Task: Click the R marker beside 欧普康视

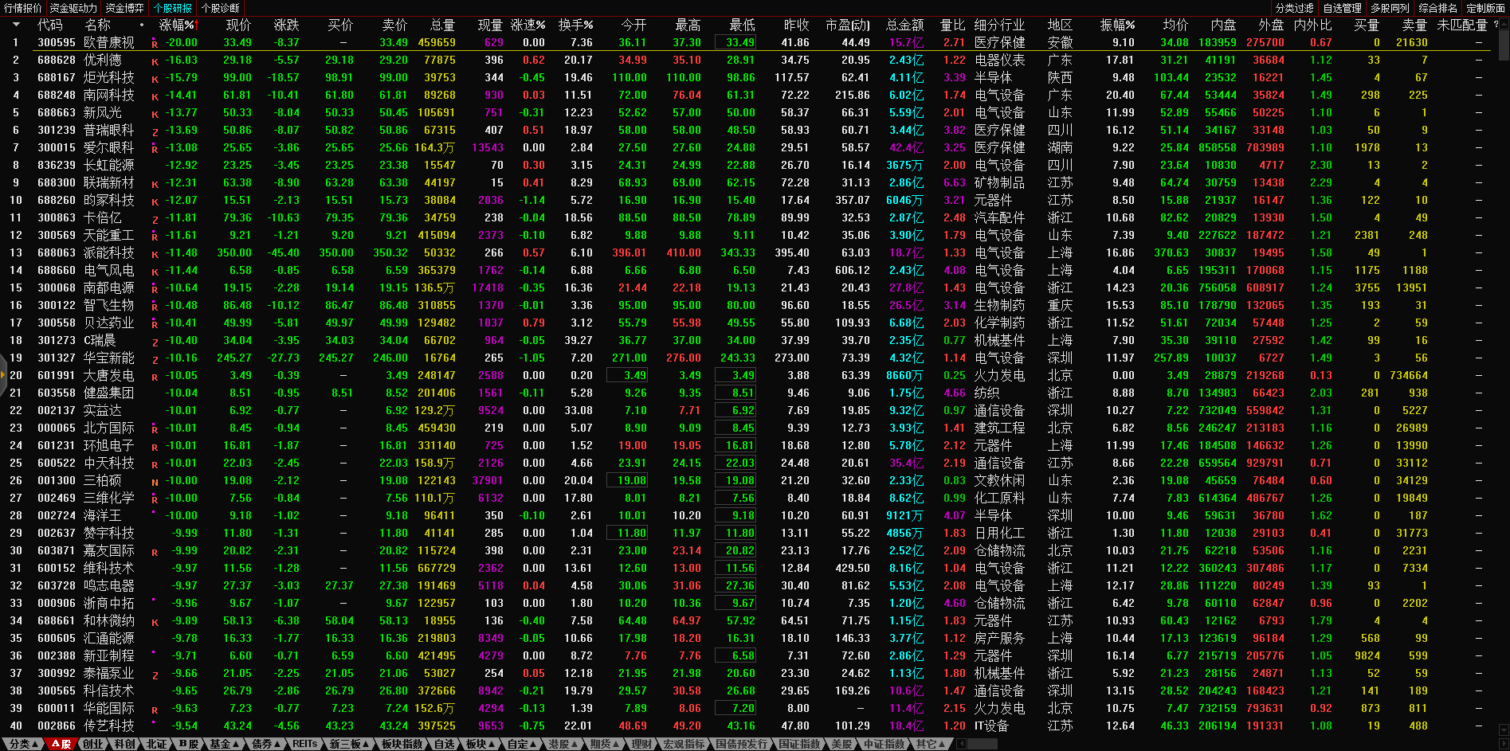Action: tap(155, 43)
